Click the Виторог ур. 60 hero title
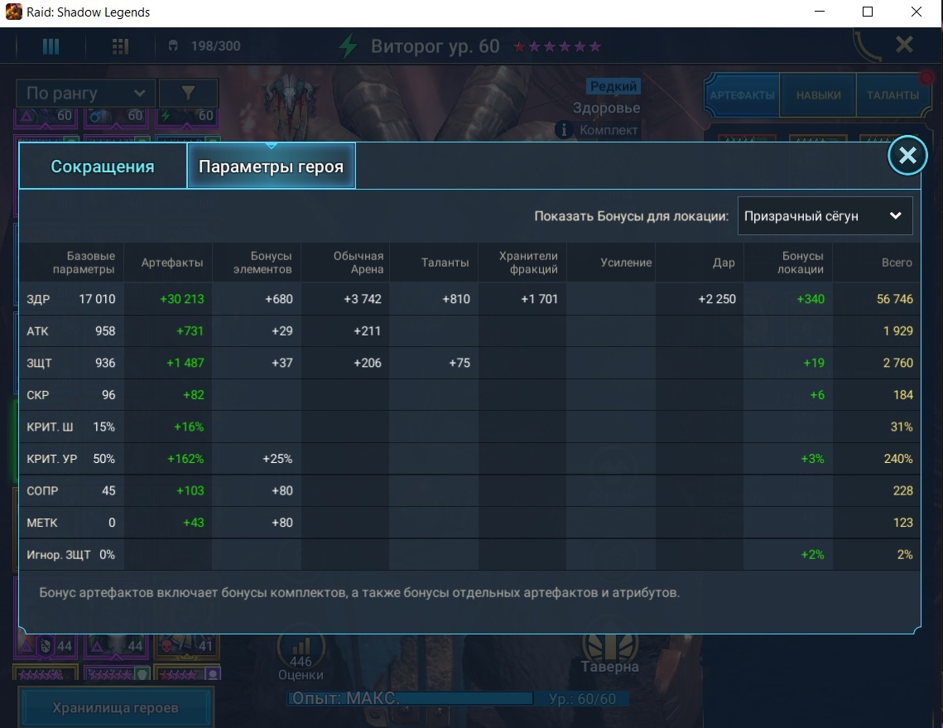The image size is (943, 728). point(435,46)
